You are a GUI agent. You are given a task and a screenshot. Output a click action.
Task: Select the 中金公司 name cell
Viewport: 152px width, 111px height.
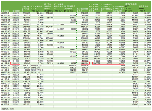[16, 65]
